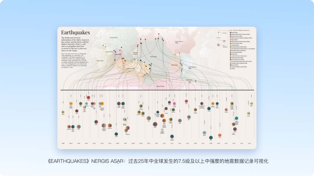Screen dimensions: 314x176
Task: Click the Earthquakes title heading
Action: 76,32
